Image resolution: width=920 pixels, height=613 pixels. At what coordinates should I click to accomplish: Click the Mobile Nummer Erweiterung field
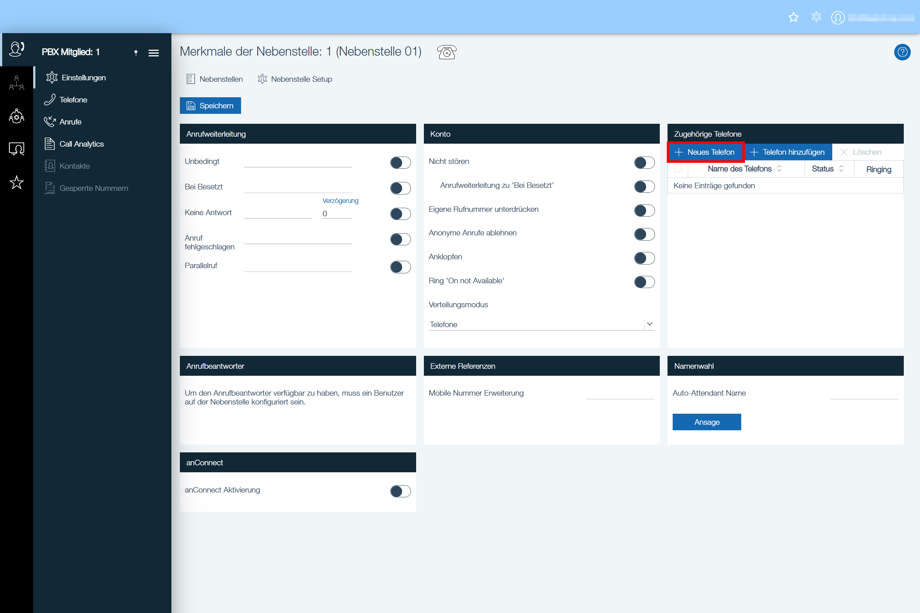pos(620,394)
